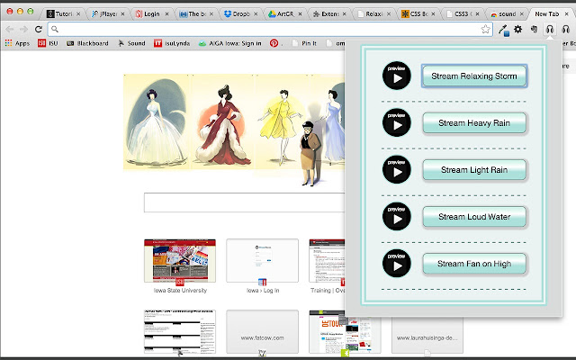The width and height of the screenshot is (576, 360).
Task: Close the New Tab tab
Action: click(x=566, y=14)
